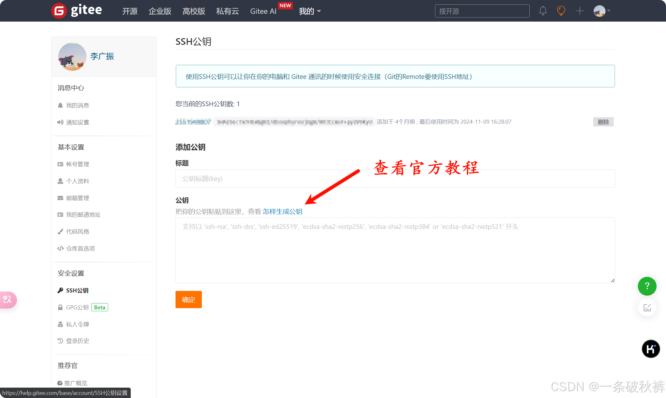The image size is (666, 398).
Task: Click the pink translate floating icon
Action: pos(8,300)
